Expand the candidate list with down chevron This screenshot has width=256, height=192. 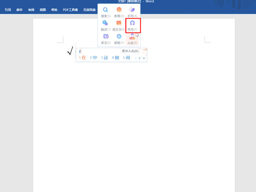144,58
